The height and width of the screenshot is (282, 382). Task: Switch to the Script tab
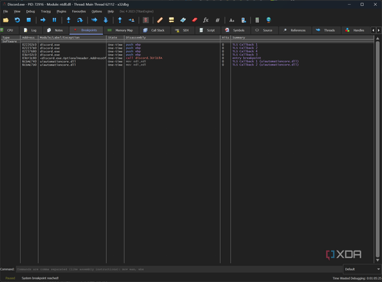click(x=207, y=30)
